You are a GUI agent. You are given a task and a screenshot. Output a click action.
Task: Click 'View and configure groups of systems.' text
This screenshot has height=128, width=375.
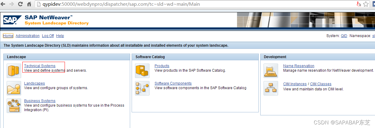tap(56, 88)
